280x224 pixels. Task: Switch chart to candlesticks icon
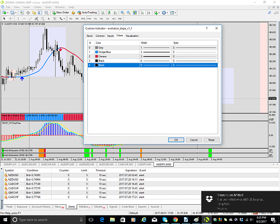click(109, 13)
